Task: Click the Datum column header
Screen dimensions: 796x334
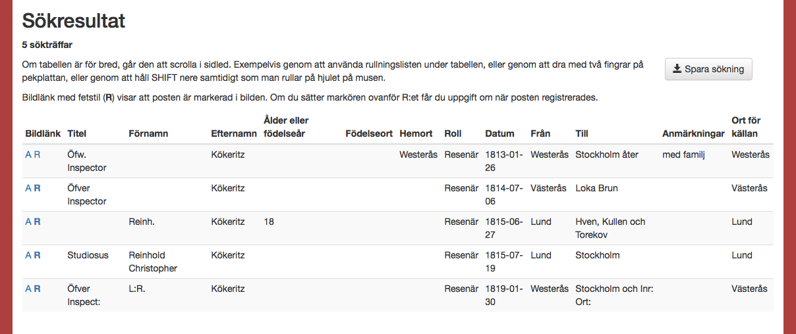Action: click(x=499, y=133)
